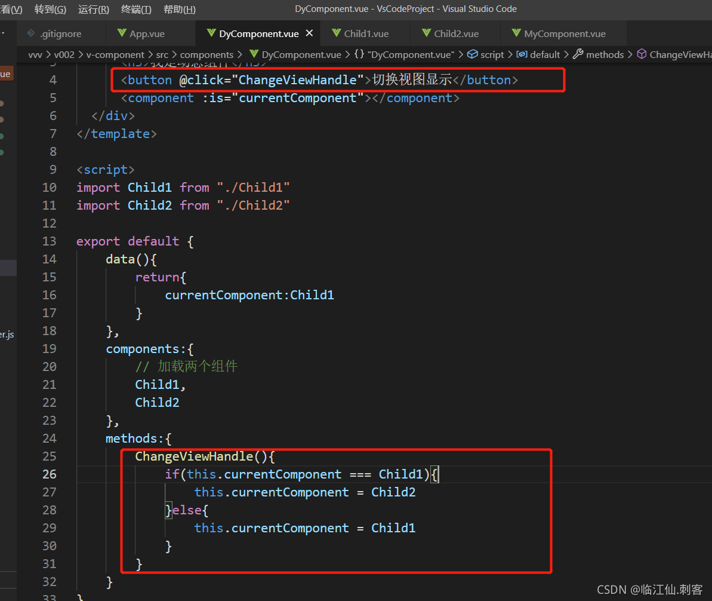Click line number 4 in the gutter
This screenshot has height=601, width=712.
(x=53, y=80)
